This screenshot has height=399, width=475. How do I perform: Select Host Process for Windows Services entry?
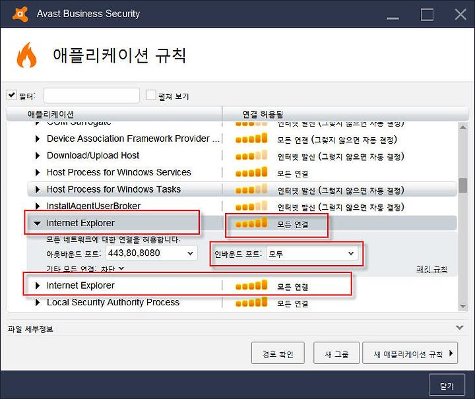[x=119, y=173]
